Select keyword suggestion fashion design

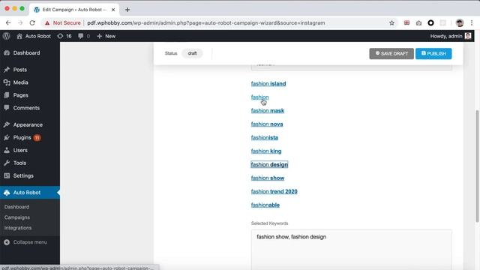[269, 165]
